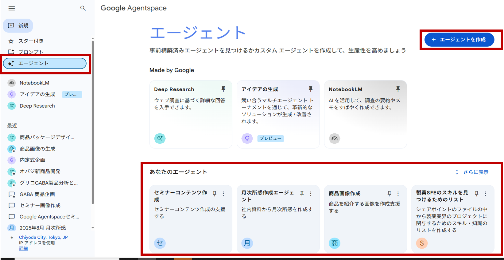Click the Chiyoda City, Tokyo, JP link
Viewport: 504px width, 260px height.
43,237
